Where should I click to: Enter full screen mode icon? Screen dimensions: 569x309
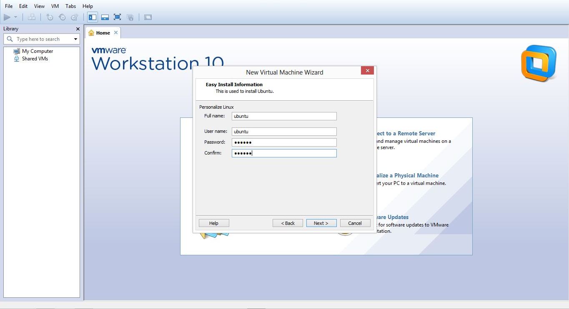[118, 17]
